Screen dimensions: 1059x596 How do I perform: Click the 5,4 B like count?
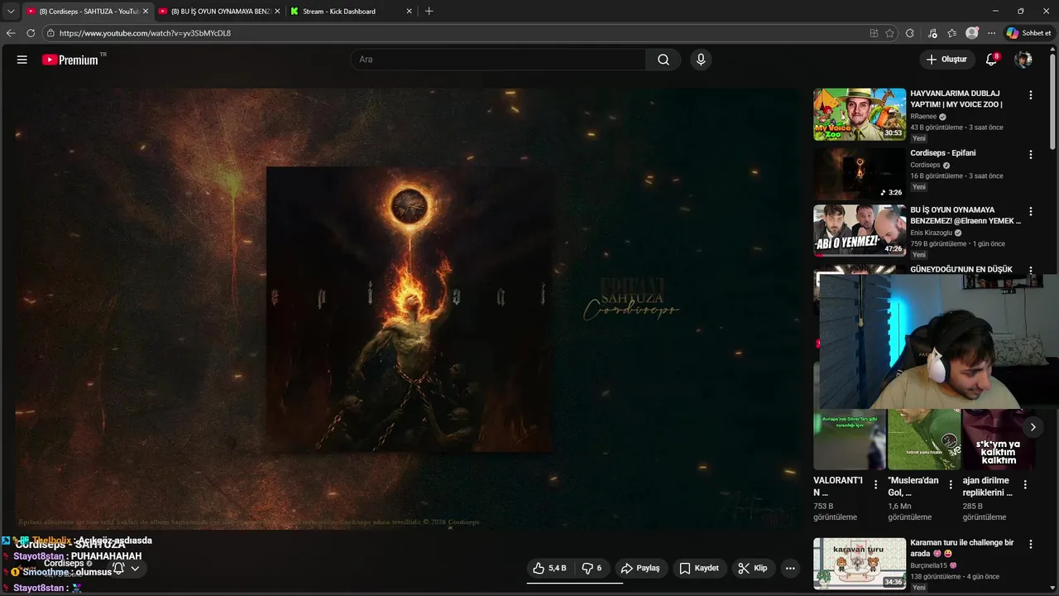click(558, 569)
